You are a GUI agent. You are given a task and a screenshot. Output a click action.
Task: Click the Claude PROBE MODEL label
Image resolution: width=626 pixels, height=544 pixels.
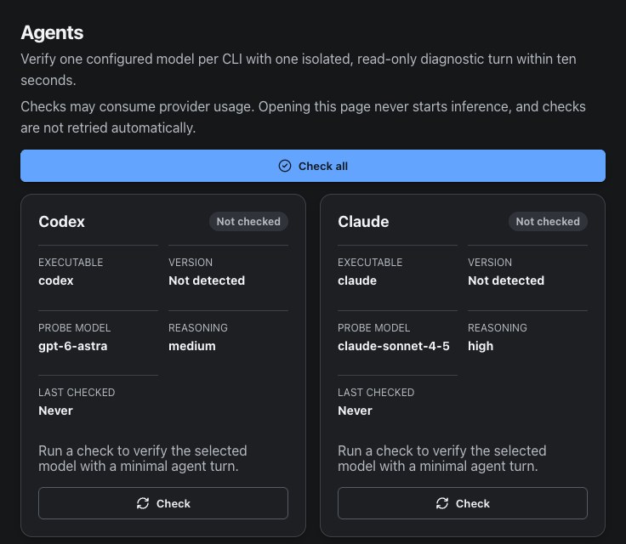click(x=373, y=328)
